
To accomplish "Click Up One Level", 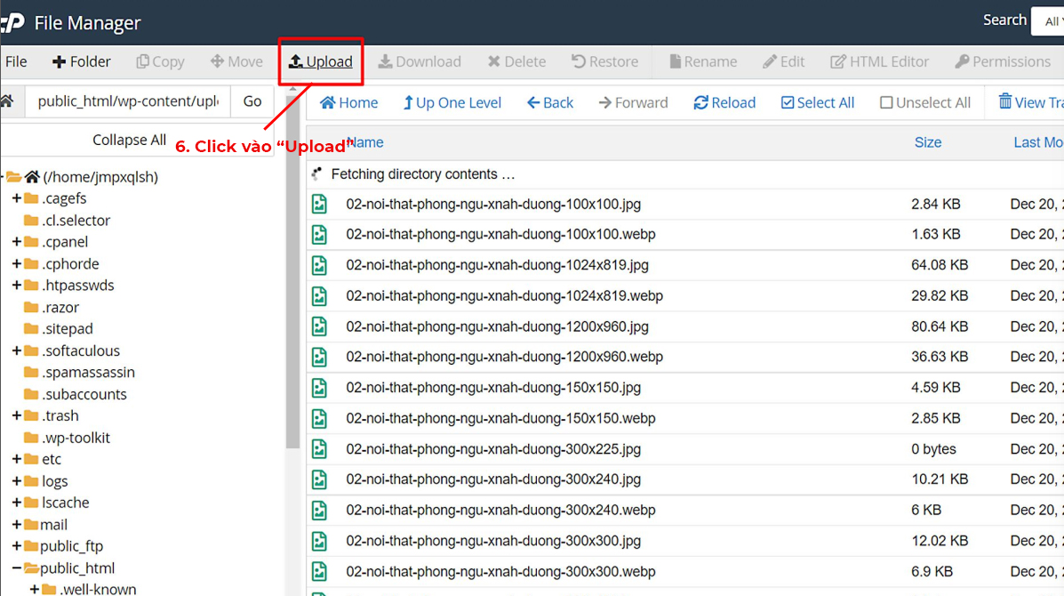I will click(x=452, y=102).
